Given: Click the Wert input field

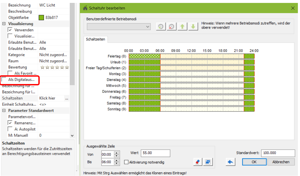Looking at the screenshot, I should (x=155, y=153).
